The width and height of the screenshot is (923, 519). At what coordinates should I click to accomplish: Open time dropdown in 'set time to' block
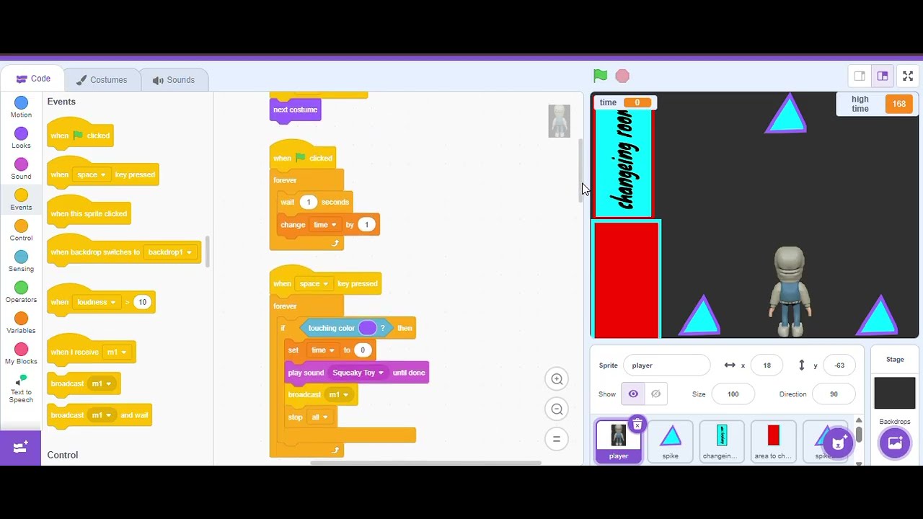click(x=322, y=350)
